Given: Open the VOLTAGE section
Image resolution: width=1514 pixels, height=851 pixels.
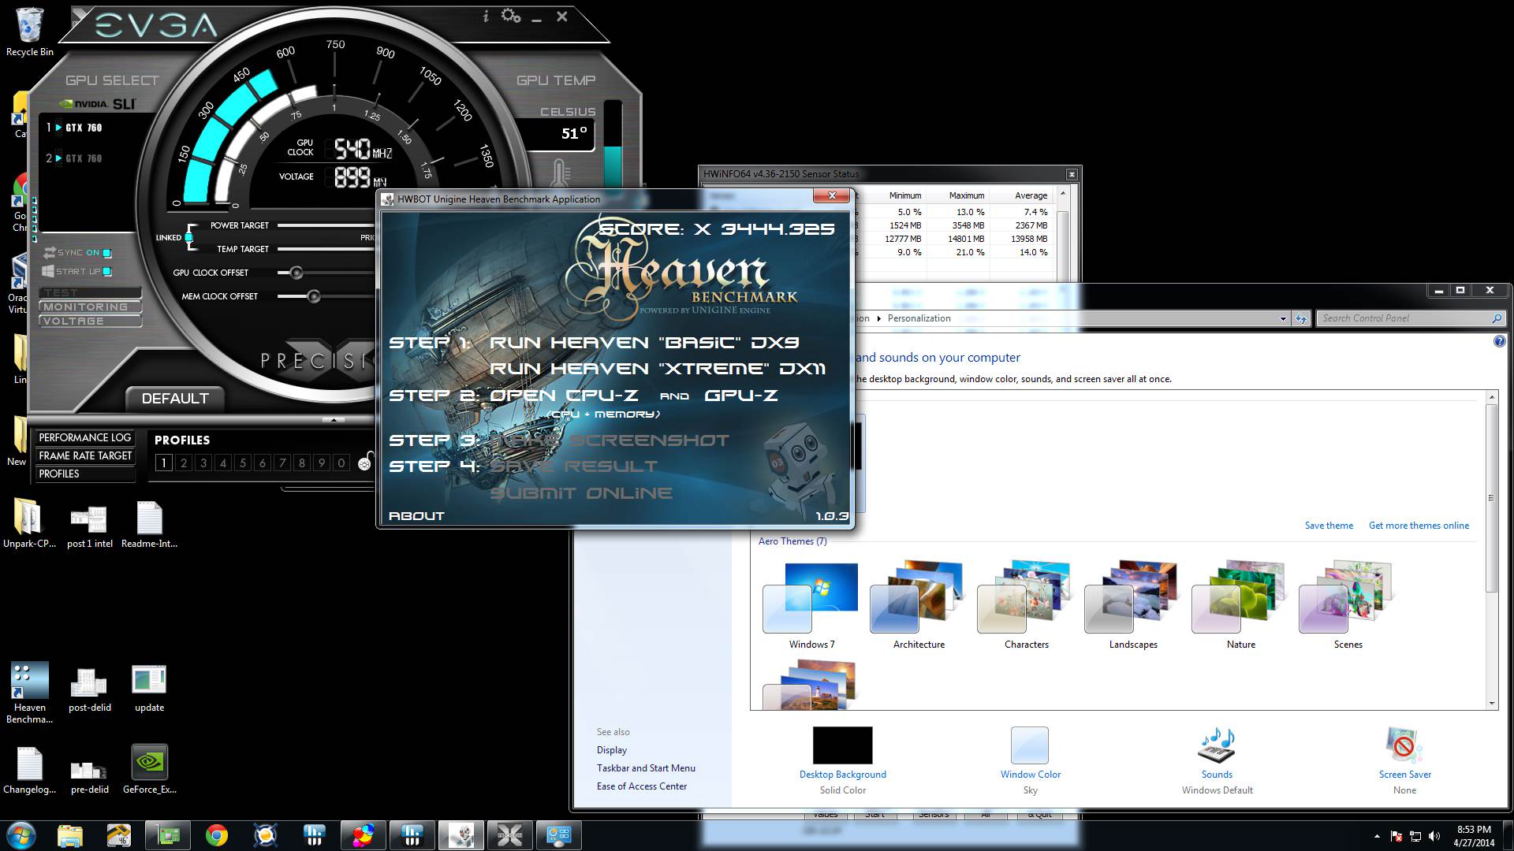Looking at the screenshot, I should point(91,321).
